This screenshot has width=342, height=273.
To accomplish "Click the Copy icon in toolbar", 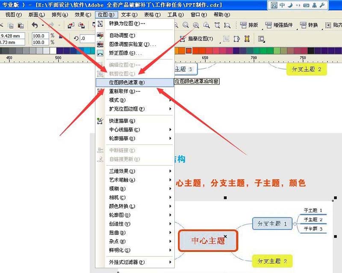I will (10, 26).
